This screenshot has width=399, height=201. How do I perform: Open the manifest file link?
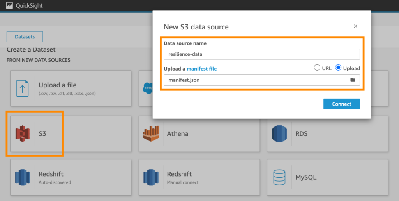(201, 69)
